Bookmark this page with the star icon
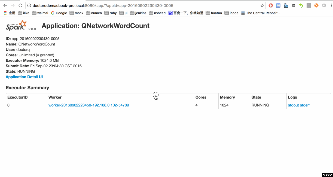Screen dimensions: 333x177 [262, 5]
